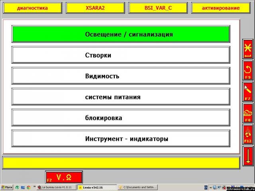
Task: Expand hidden system tray icons chevron
Action: [x=210, y=187]
